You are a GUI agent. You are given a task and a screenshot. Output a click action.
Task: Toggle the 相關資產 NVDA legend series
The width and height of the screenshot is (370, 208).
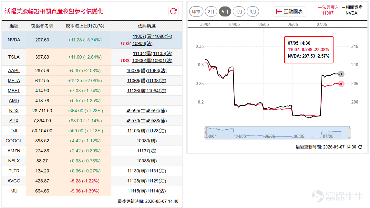click(x=352, y=10)
